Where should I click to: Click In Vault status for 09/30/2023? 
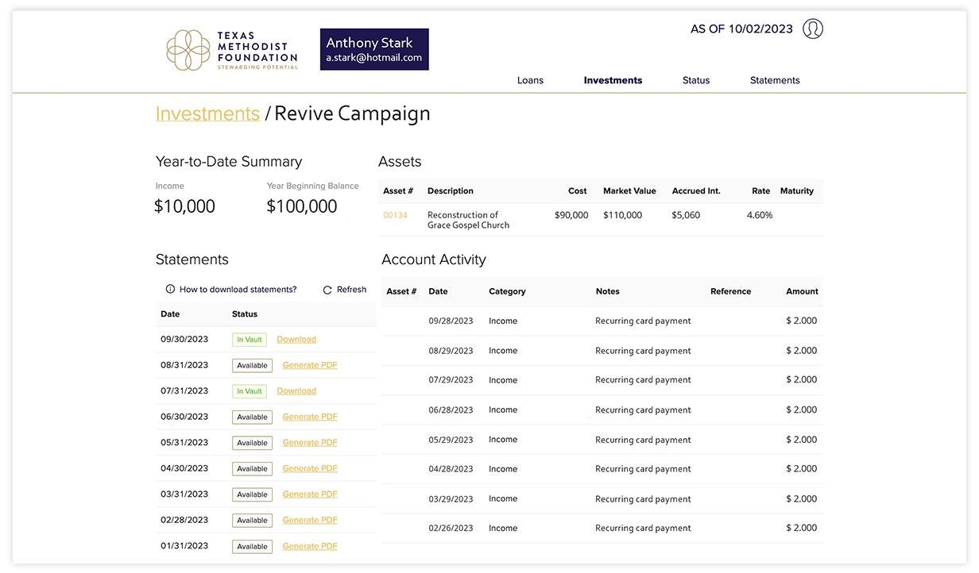(x=249, y=340)
